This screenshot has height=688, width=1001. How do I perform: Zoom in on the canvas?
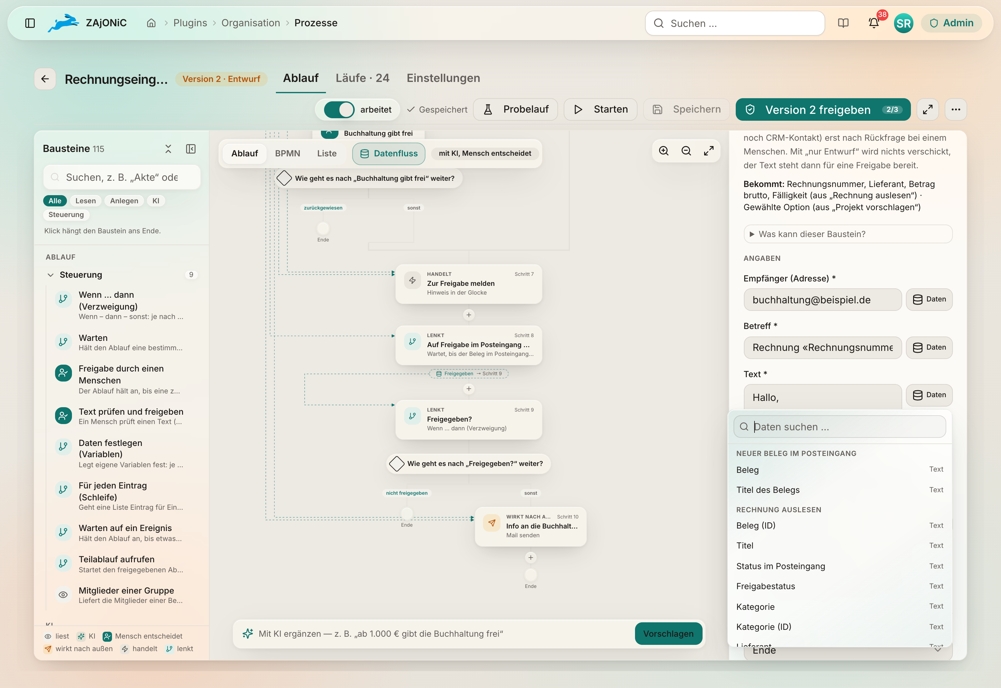pos(664,151)
